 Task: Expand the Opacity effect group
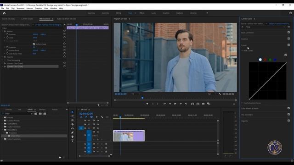pos(2,57)
